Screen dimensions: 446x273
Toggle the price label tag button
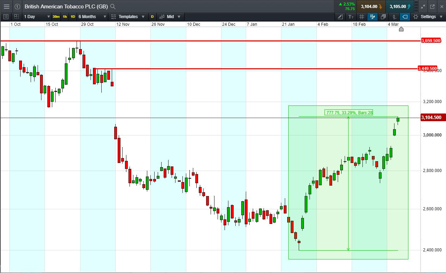pyautogui.click(x=405, y=17)
